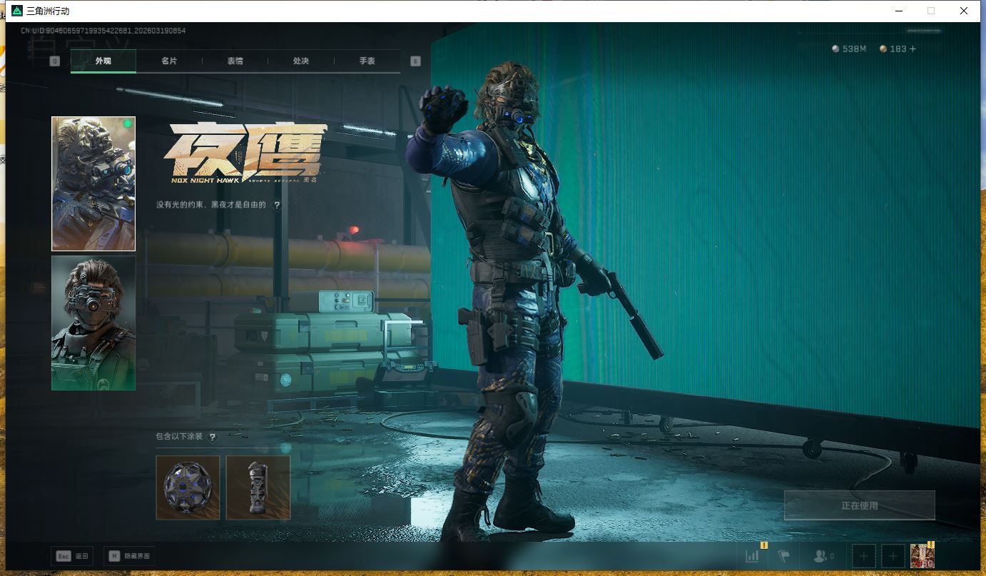Switch to the 名片 tab
Screen dimensions: 986x576
(169, 61)
